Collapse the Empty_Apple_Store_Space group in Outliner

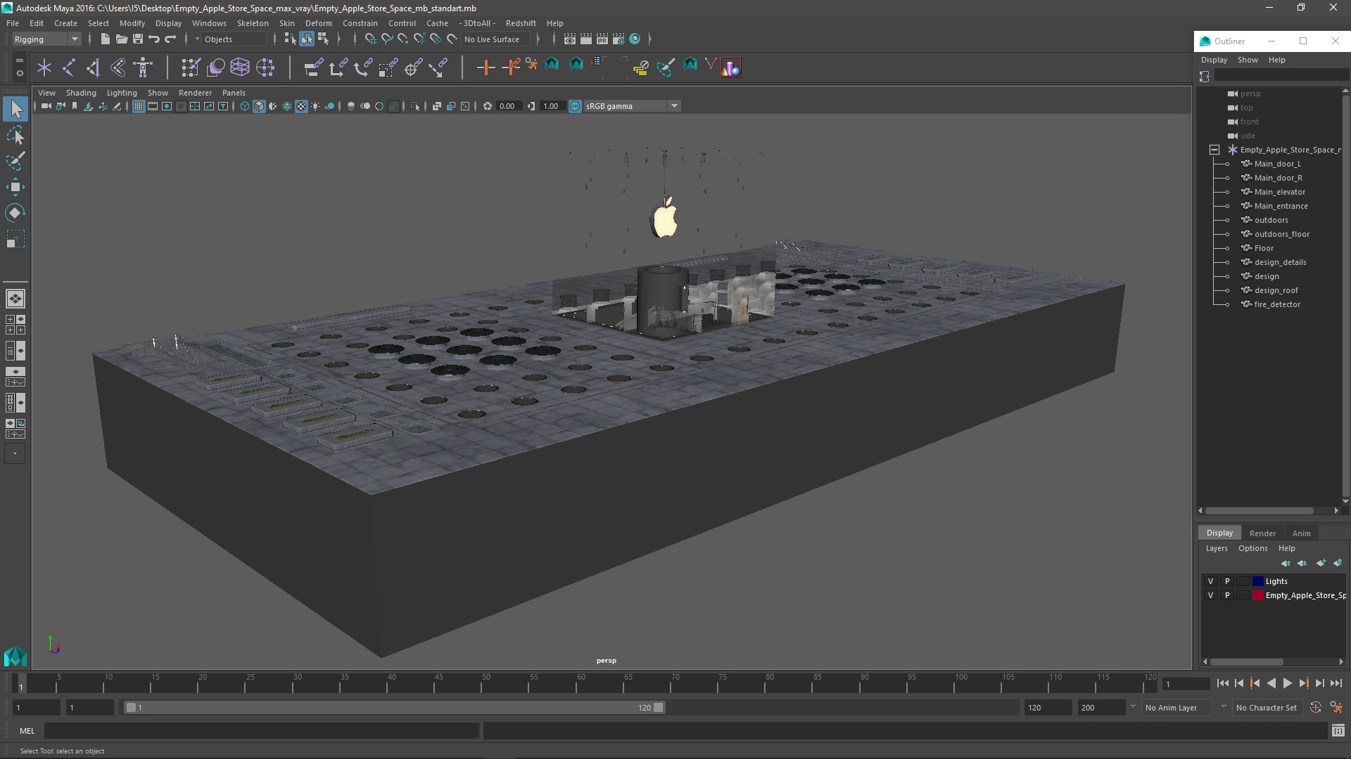coord(1214,150)
